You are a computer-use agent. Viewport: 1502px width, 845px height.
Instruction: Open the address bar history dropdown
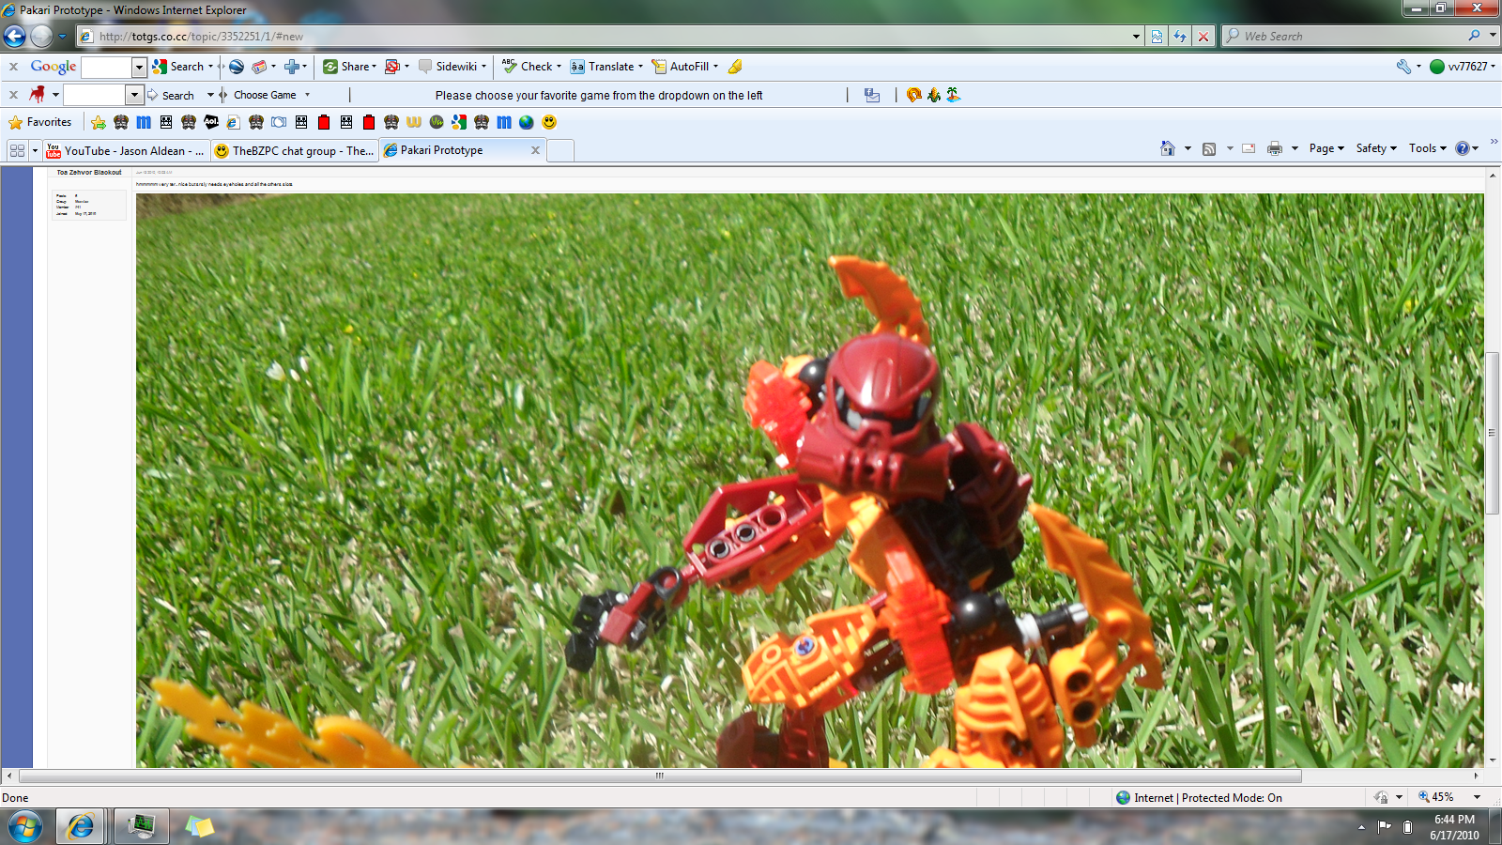pos(1136,37)
